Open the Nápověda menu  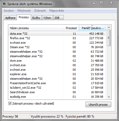[x=57, y=11]
